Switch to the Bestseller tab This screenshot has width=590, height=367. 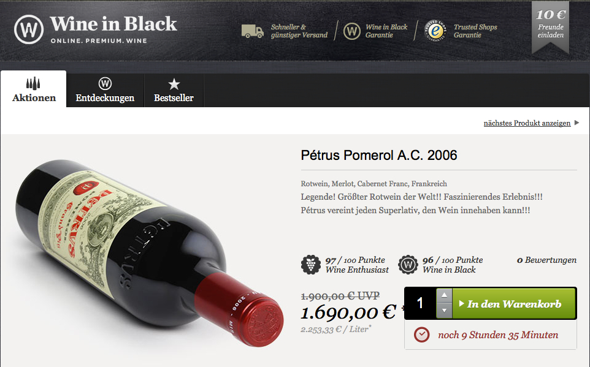pyautogui.click(x=174, y=90)
